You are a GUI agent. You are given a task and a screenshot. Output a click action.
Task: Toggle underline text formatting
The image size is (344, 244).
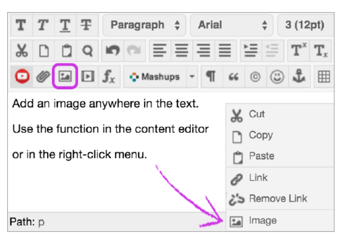pyautogui.click(x=65, y=25)
